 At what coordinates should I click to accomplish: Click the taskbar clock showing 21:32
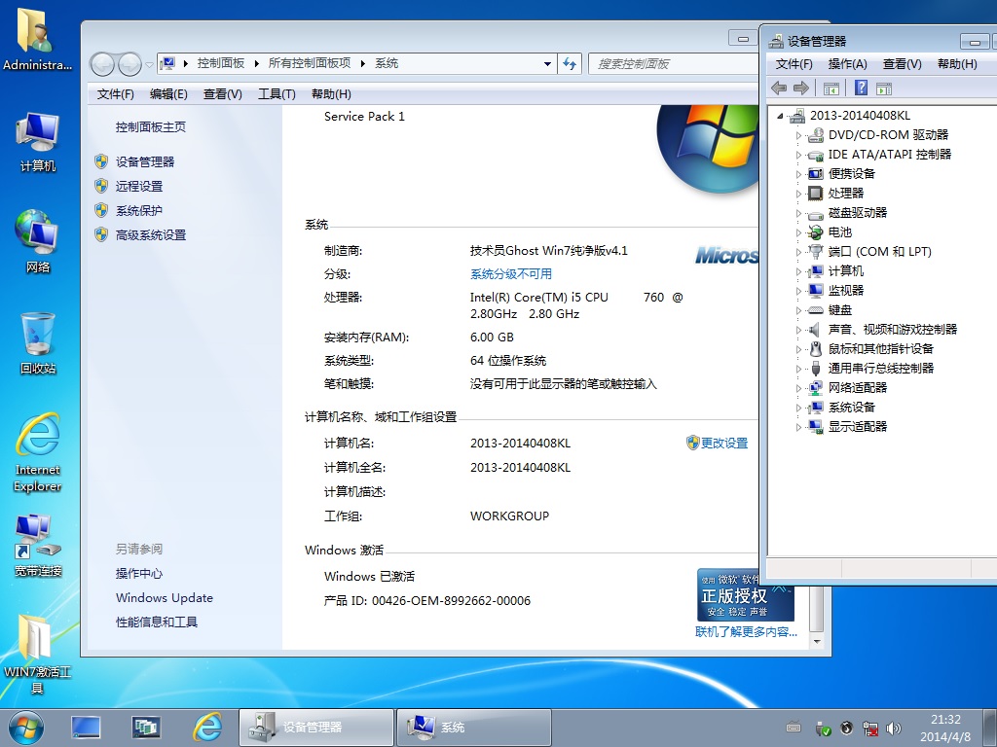click(x=945, y=728)
